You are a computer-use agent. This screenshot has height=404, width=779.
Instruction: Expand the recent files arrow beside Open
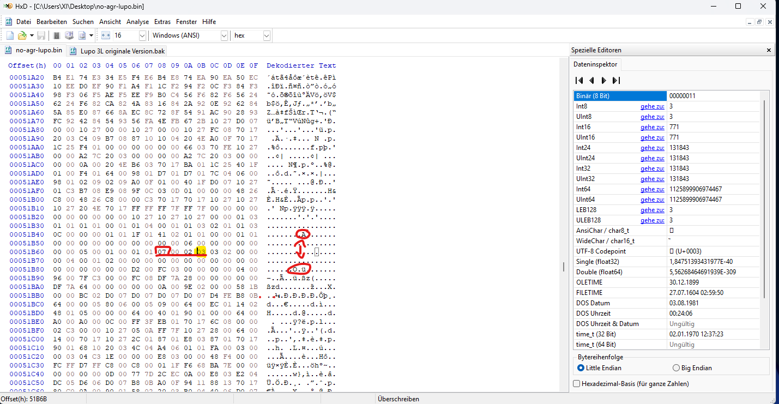[31, 35]
